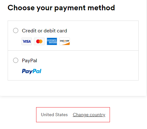Viewport: 147px width, 129px height.
Task: Click the American Express card icon
Action: [x=52, y=41]
